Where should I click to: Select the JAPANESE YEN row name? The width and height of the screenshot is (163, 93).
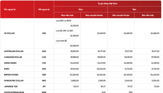11,87
